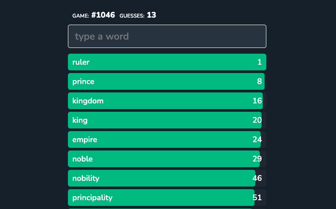Viewport: 336px width, 209px height.
Task: Click the "type a word" input field
Action: [x=167, y=36]
